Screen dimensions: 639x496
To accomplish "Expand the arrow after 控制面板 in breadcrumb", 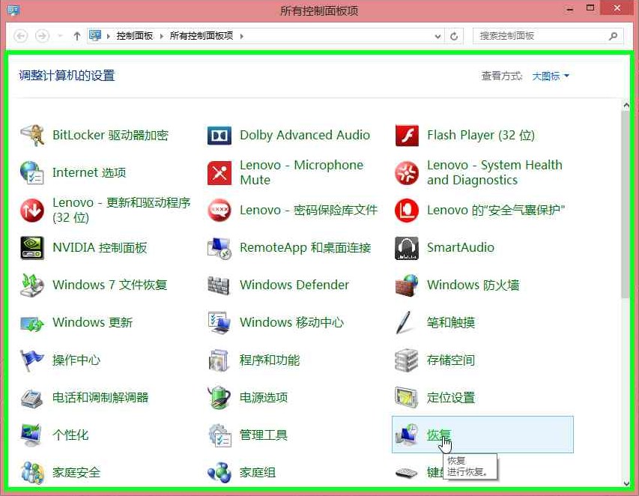I will 162,36.
